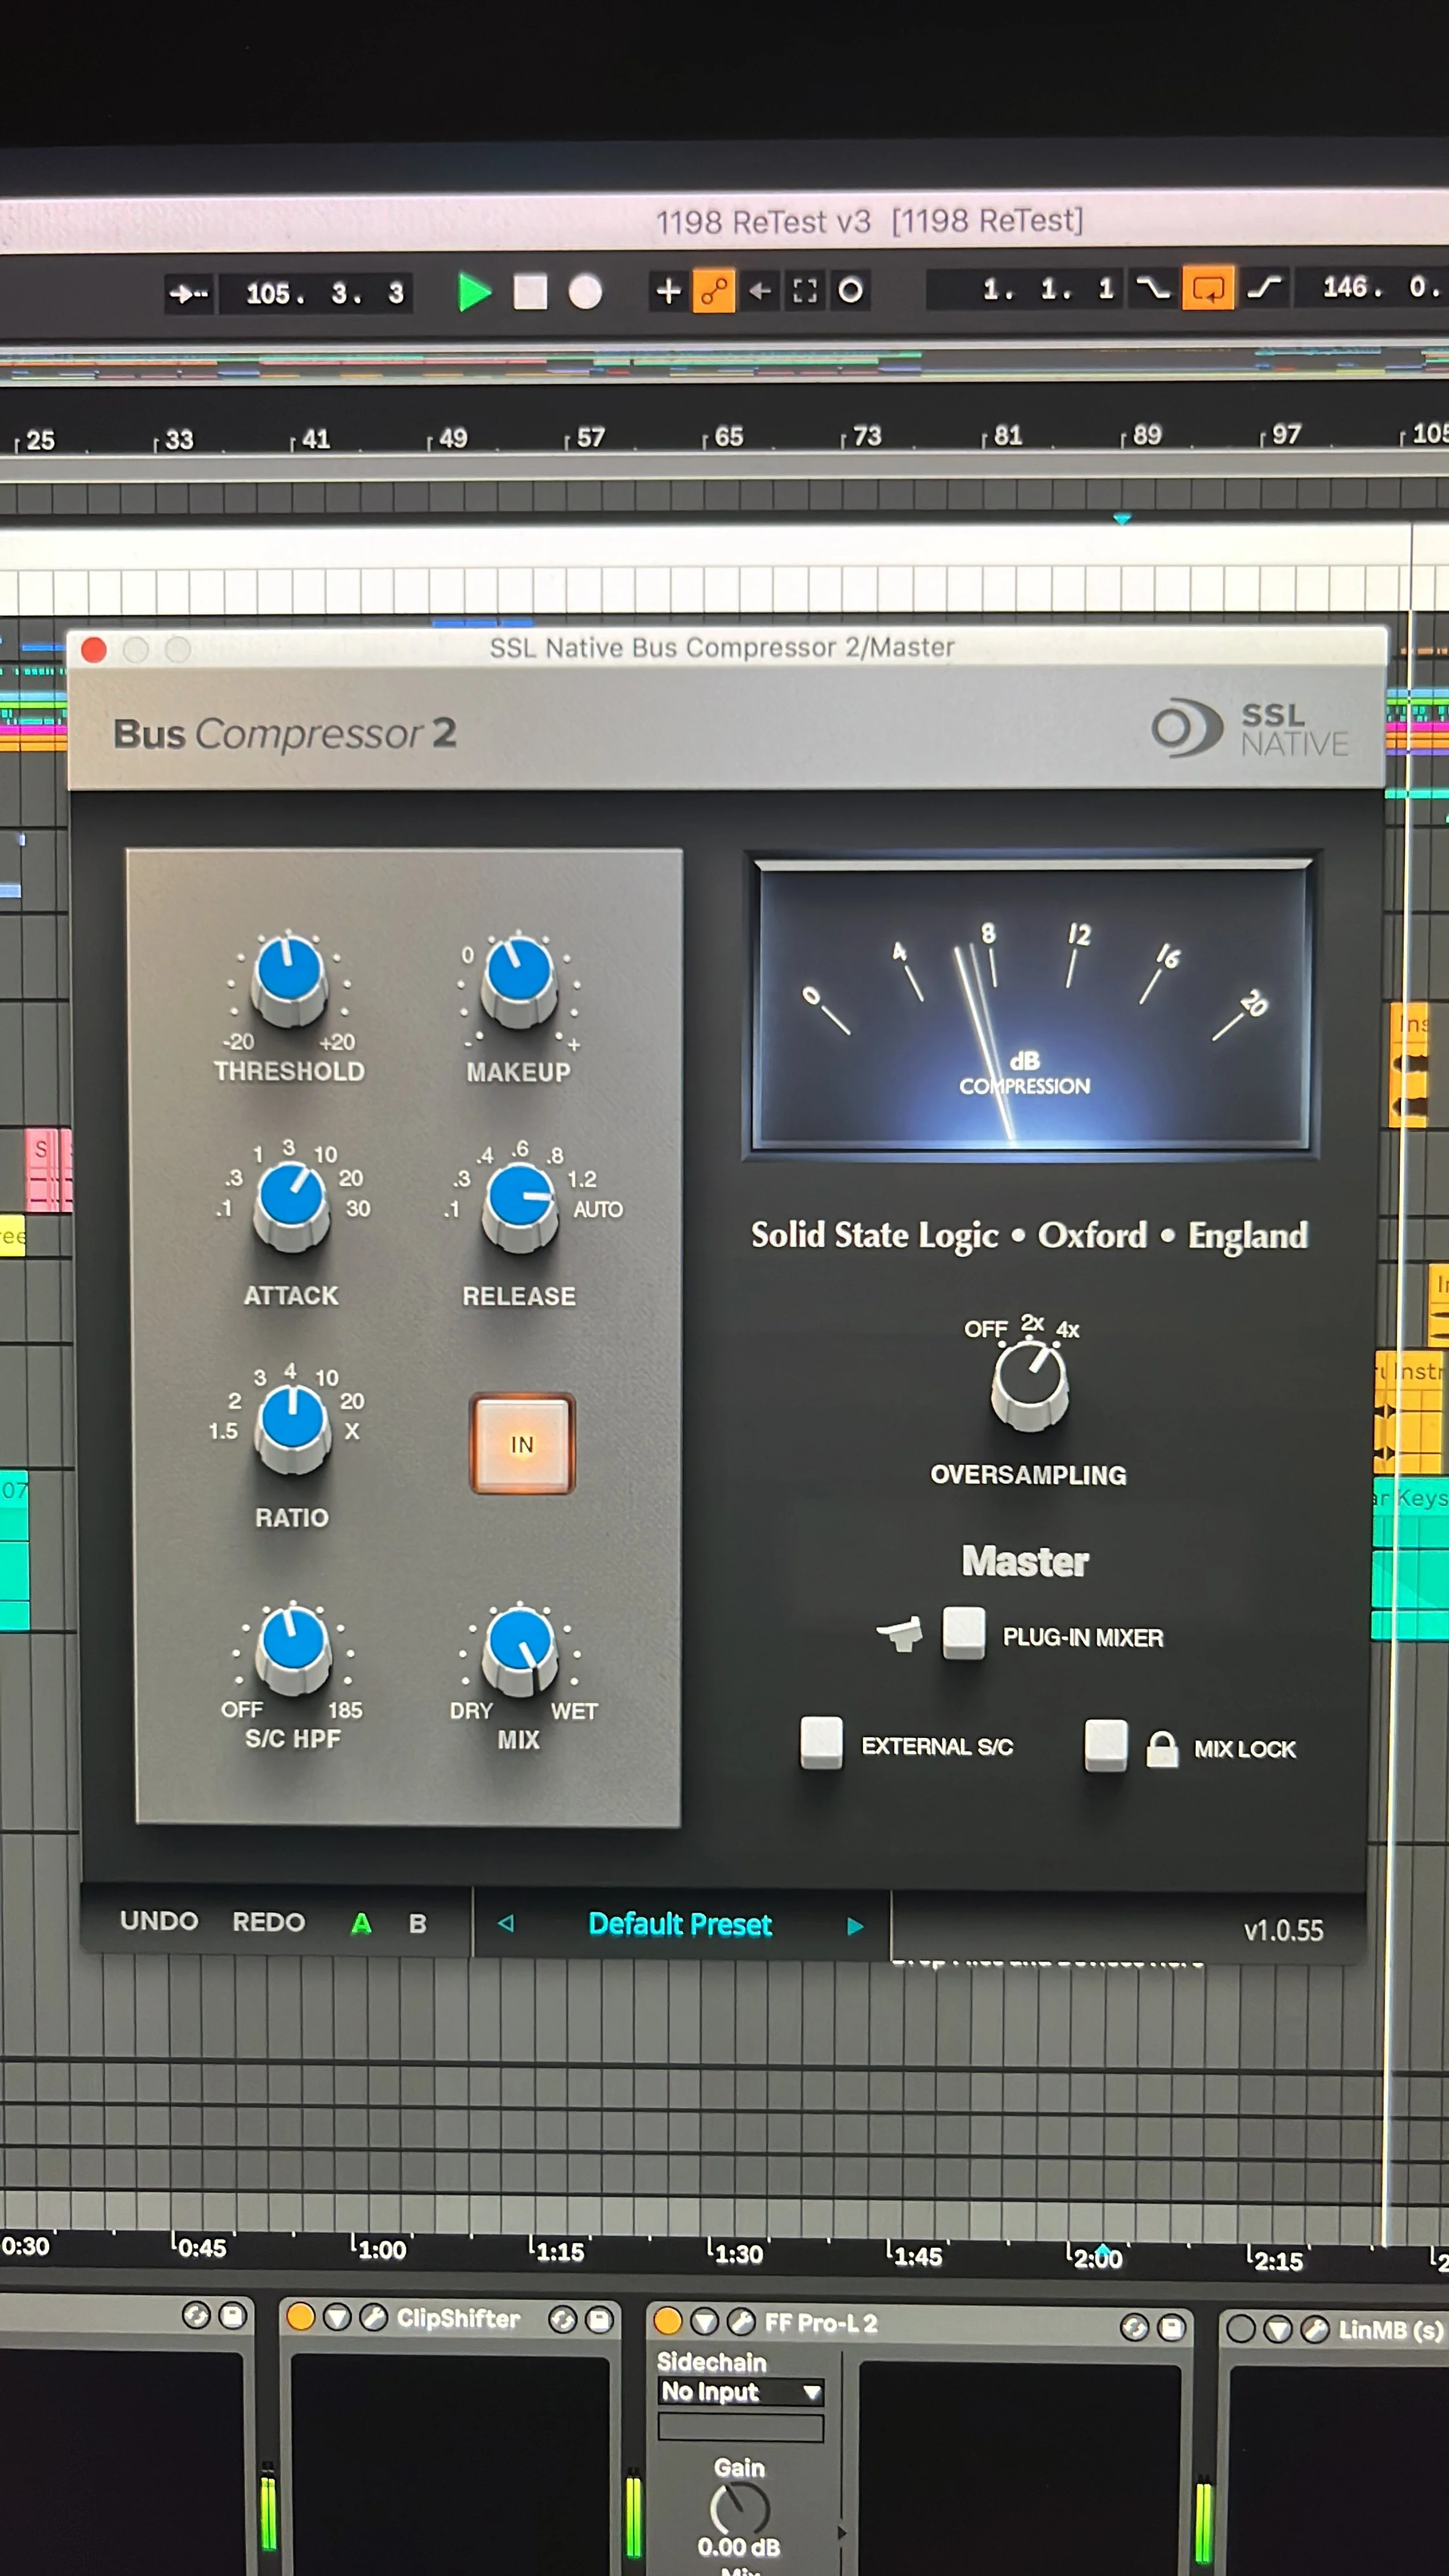Click the Punch-In switch icon

(1152, 289)
